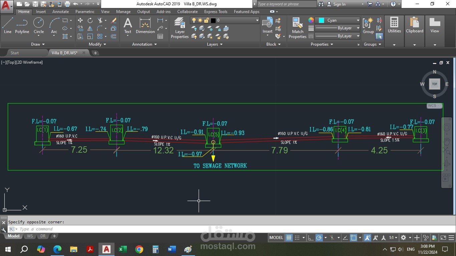Select the Scale tool

point(90,36)
